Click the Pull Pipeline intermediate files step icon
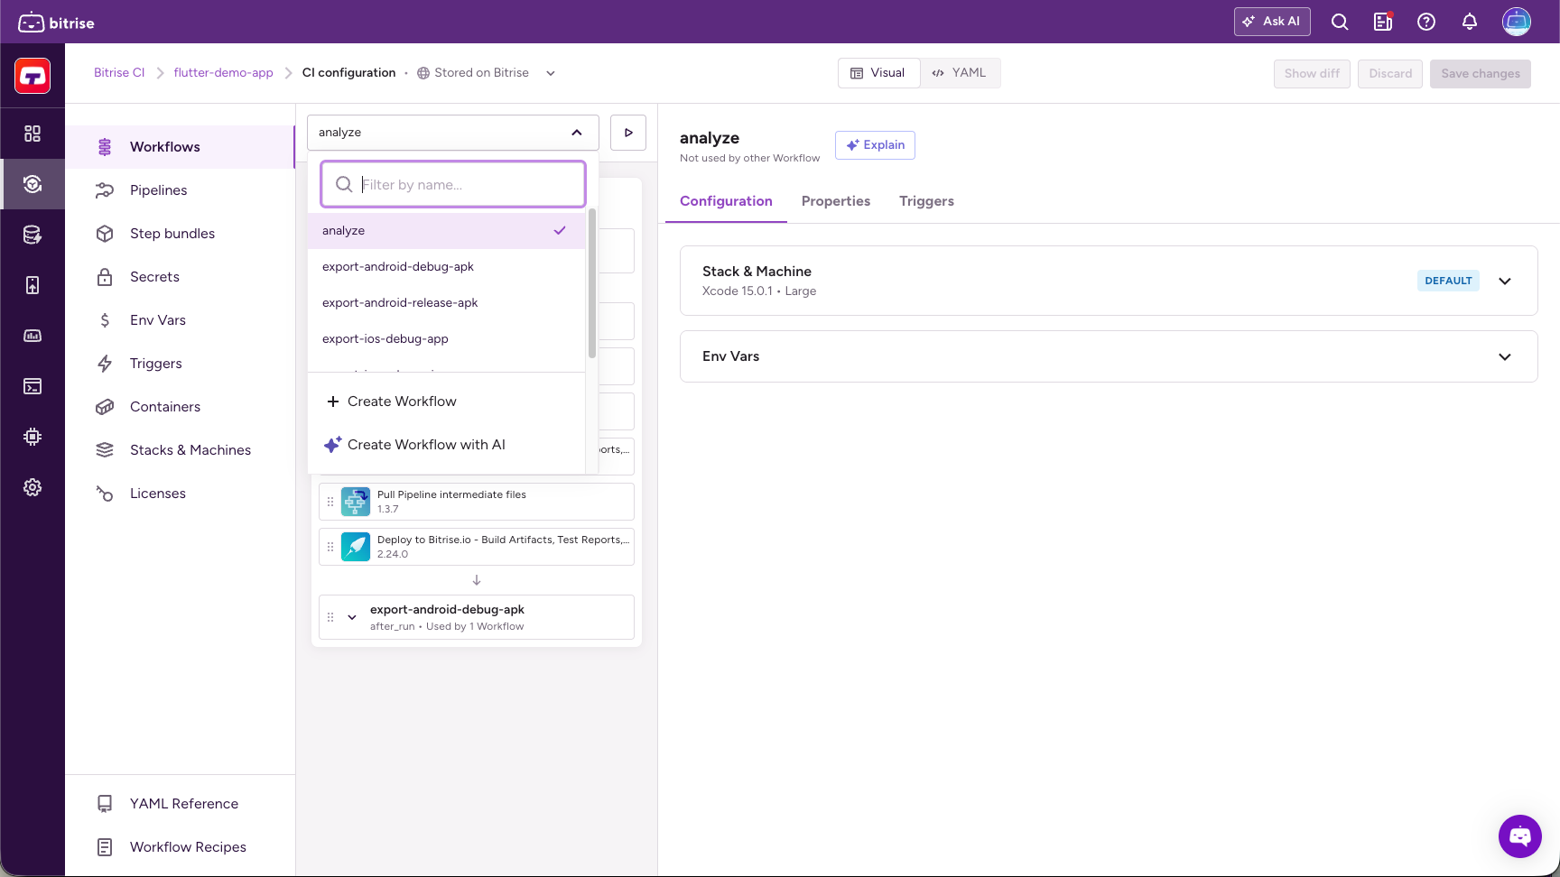The image size is (1560, 877). click(x=356, y=502)
